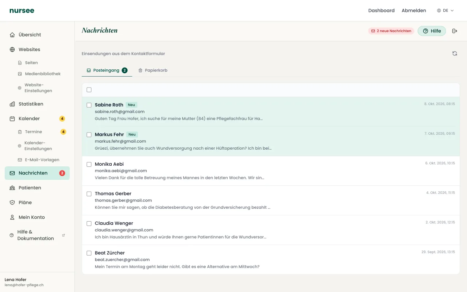Click the Patienten people icon

point(12,188)
